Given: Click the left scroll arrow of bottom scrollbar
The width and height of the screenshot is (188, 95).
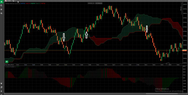Looking at the screenshot, I should [x=5, y=94].
